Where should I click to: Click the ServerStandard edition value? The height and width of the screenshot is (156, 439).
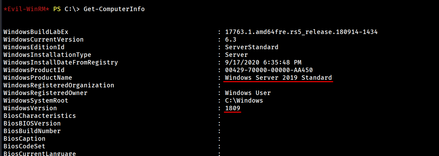[251, 47]
